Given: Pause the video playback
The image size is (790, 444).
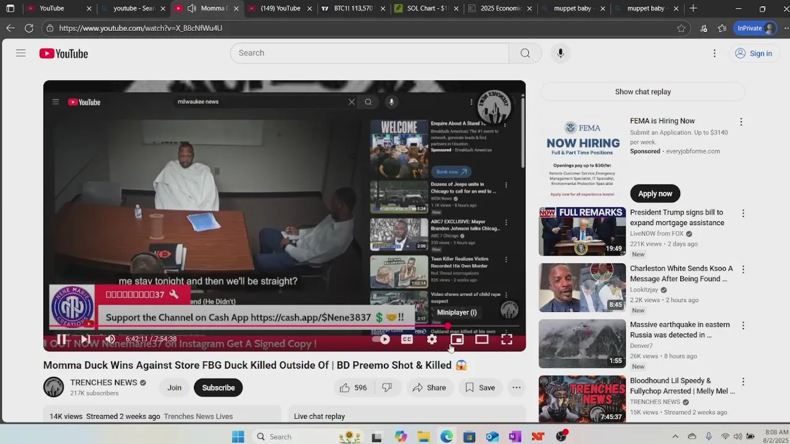Looking at the screenshot, I should click(x=62, y=339).
